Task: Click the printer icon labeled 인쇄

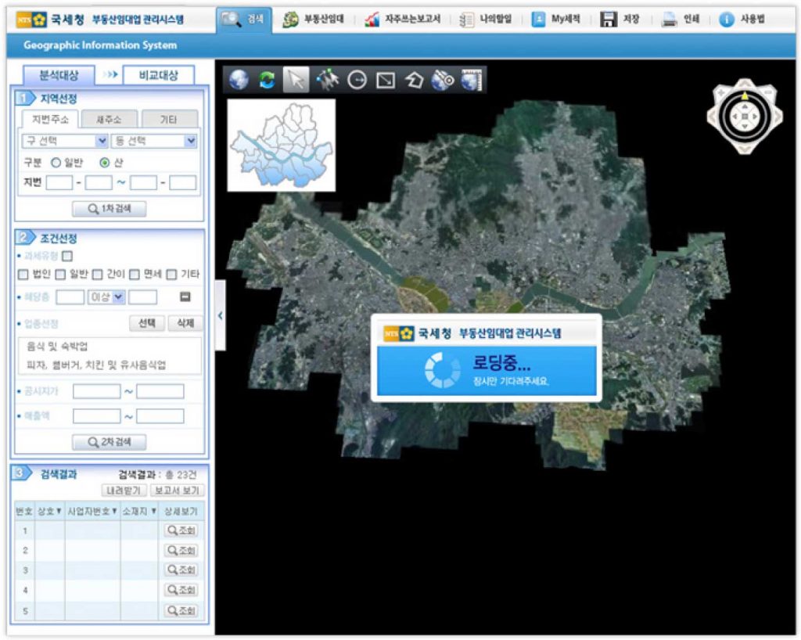Action: point(669,20)
